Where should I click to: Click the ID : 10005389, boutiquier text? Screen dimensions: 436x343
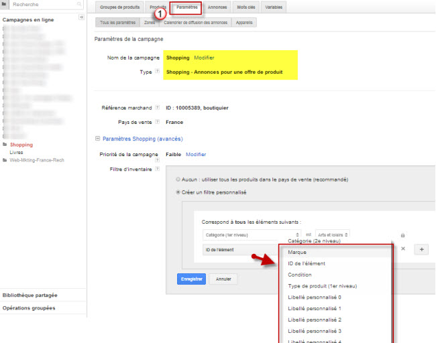pyautogui.click(x=197, y=108)
